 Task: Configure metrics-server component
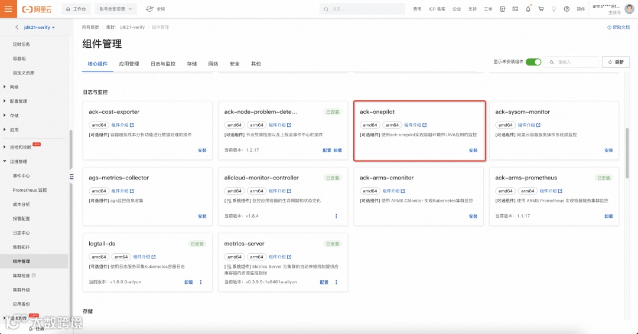pos(324,282)
